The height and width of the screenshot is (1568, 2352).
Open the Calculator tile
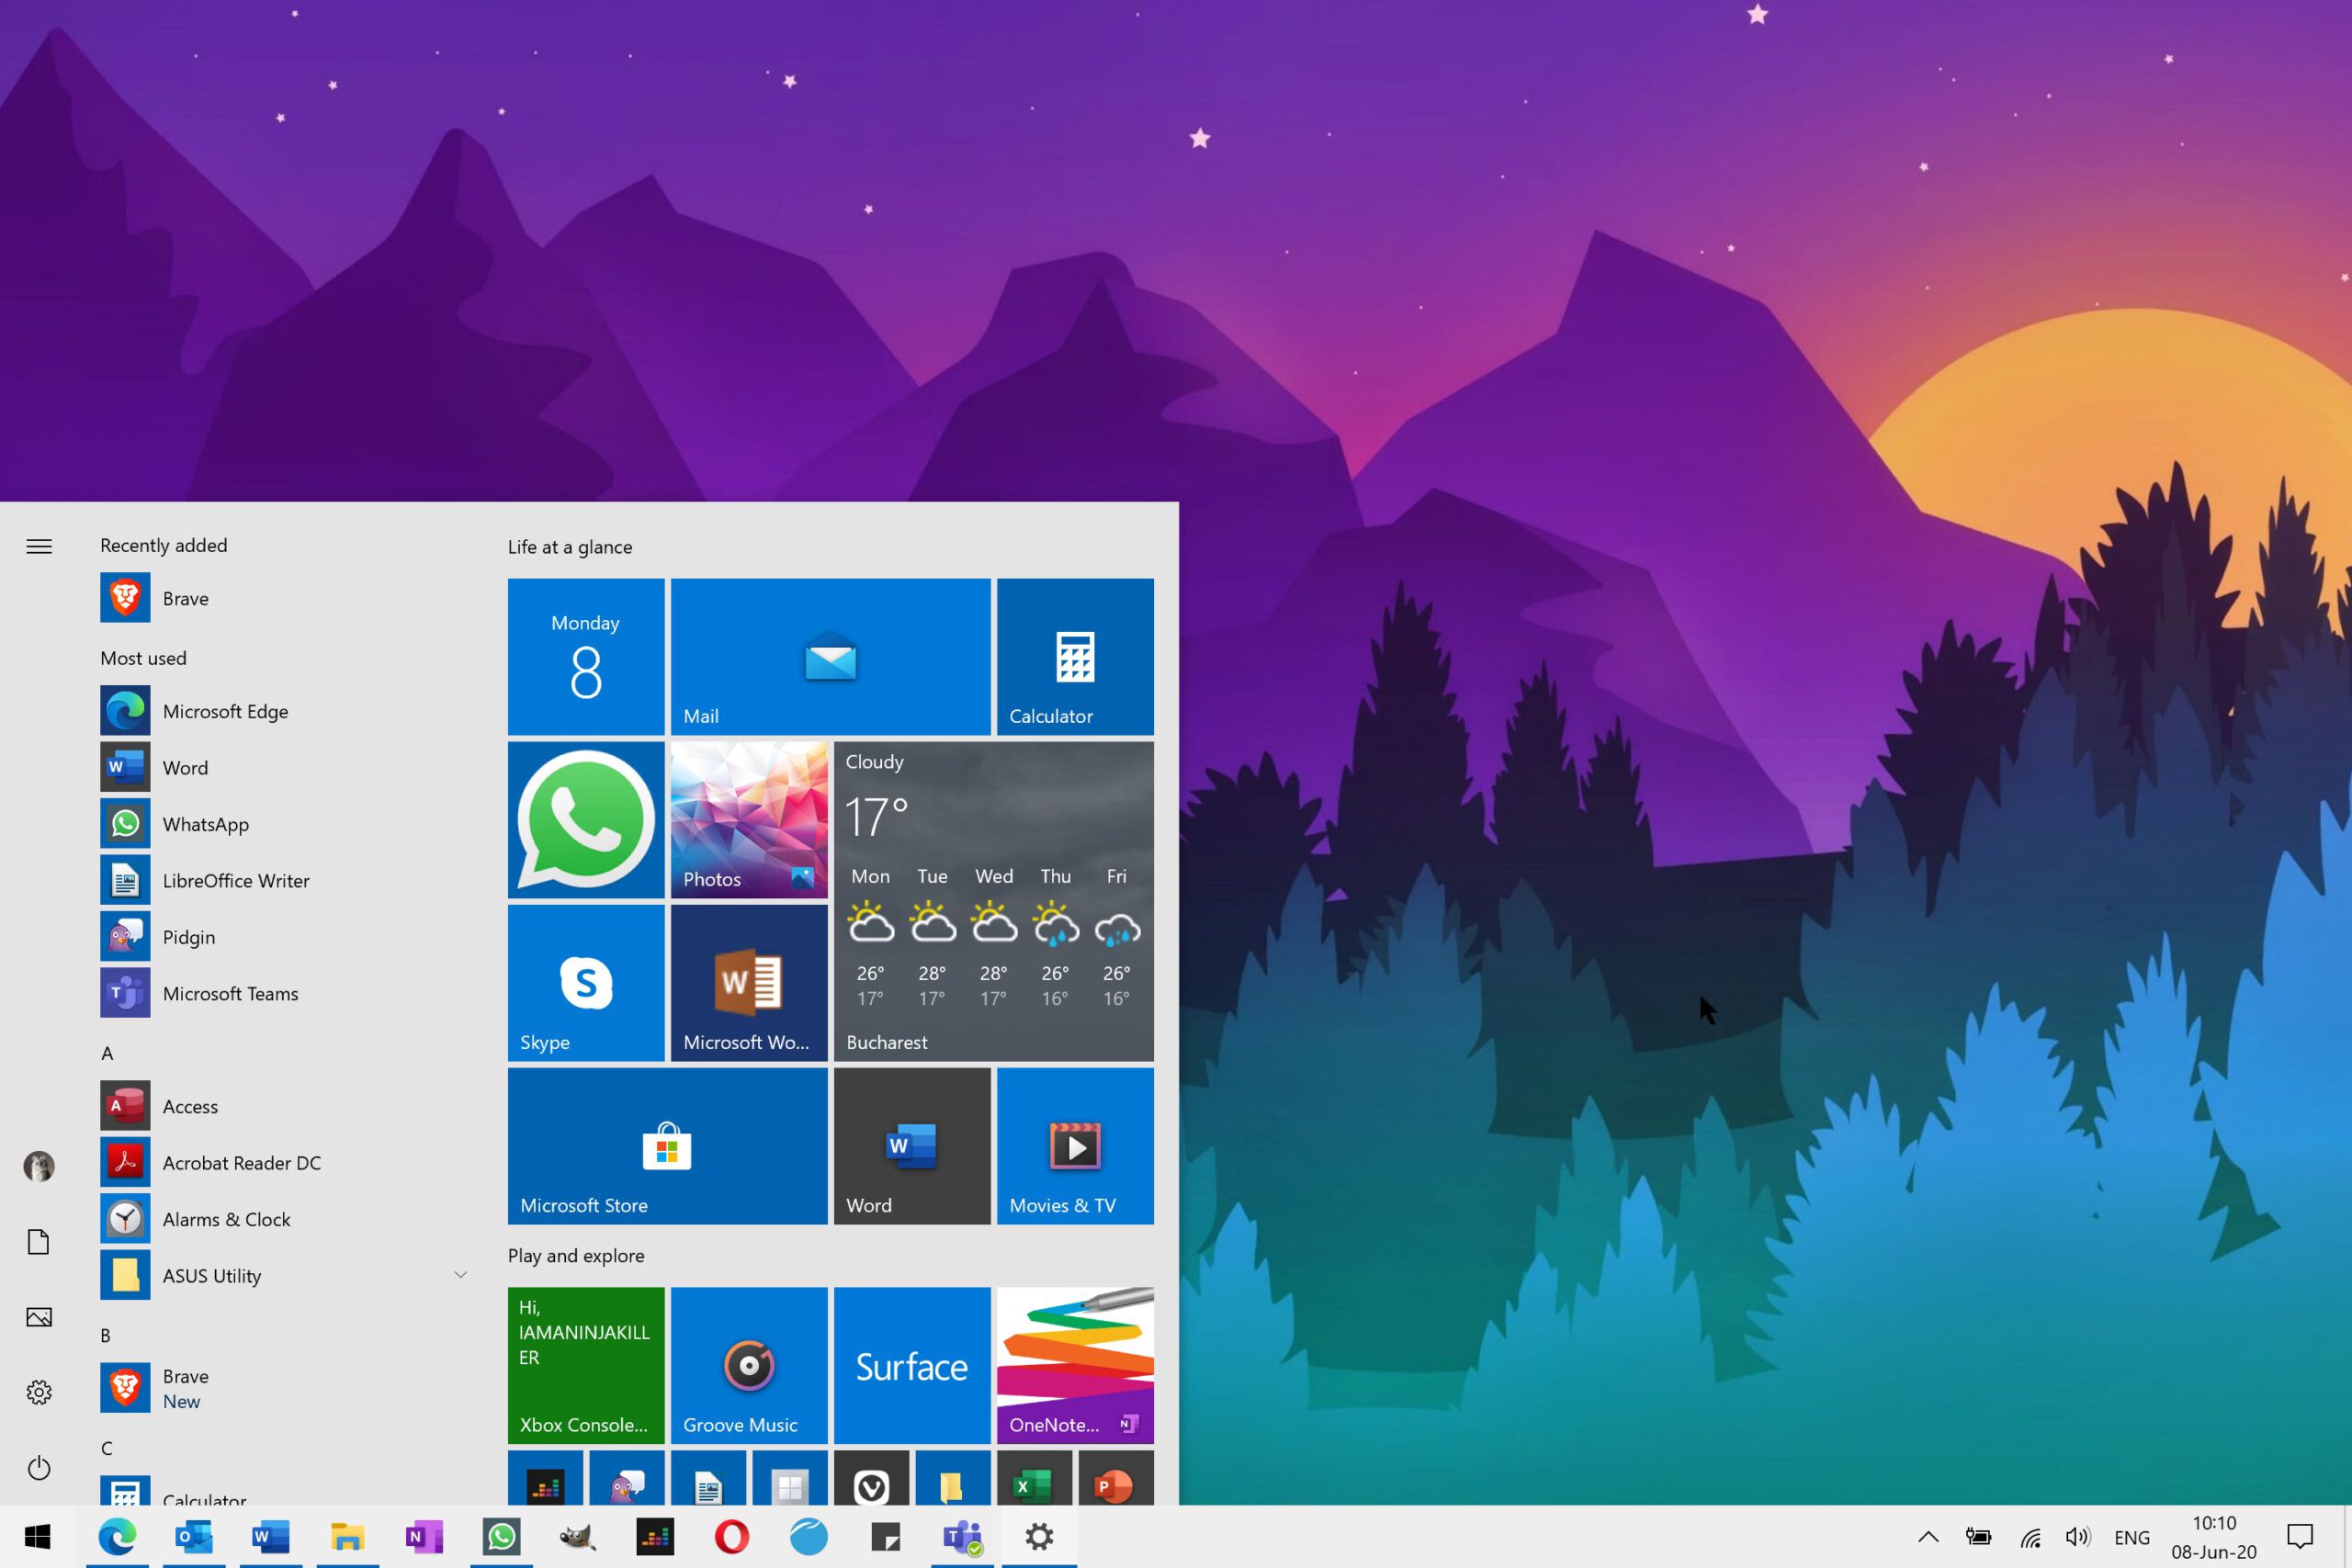[1075, 656]
